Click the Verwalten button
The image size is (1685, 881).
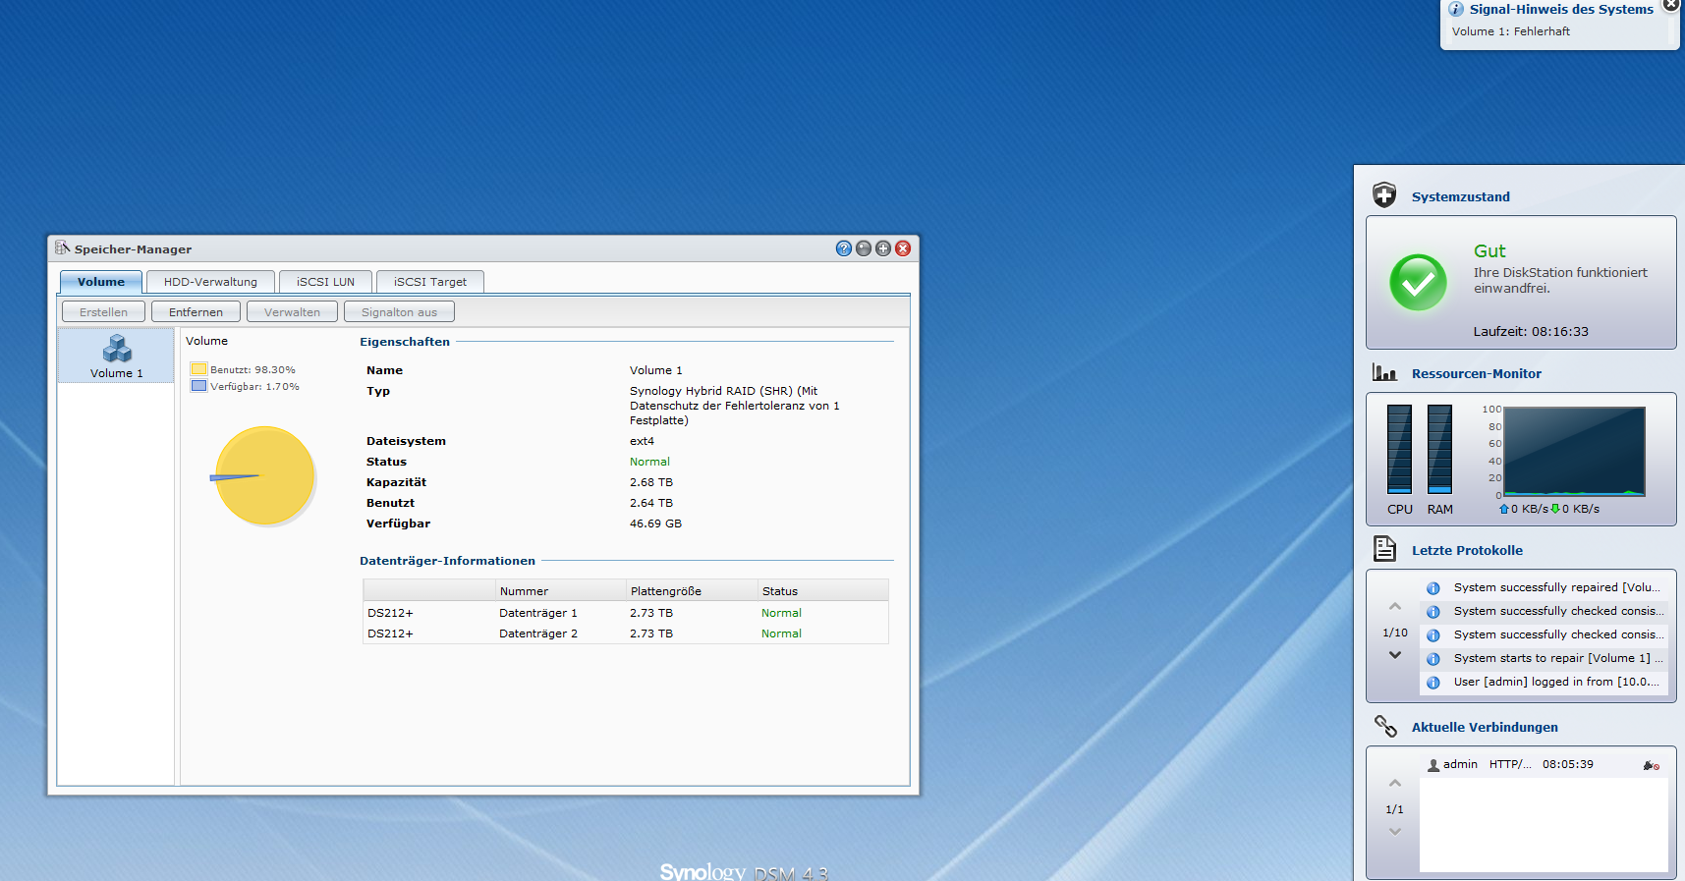click(292, 312)
